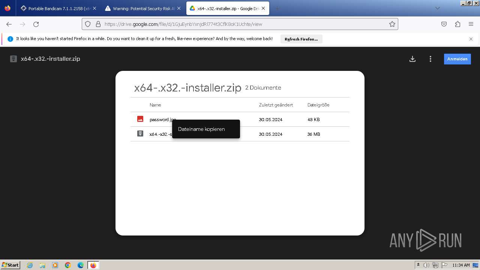This screenshot has width=480, height=270.
Task: View site security padlock info
Action: [98, 24]
